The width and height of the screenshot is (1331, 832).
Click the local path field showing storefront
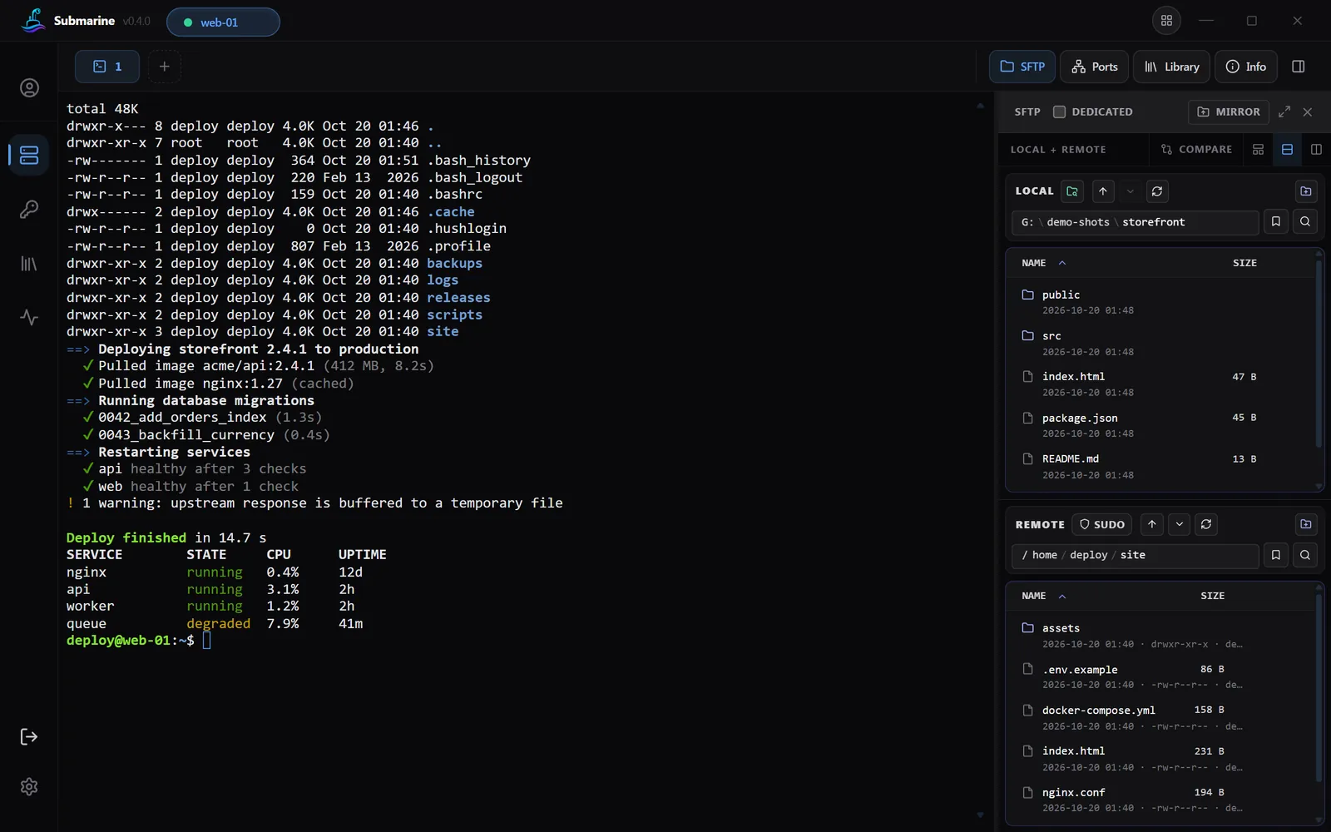1135,222
